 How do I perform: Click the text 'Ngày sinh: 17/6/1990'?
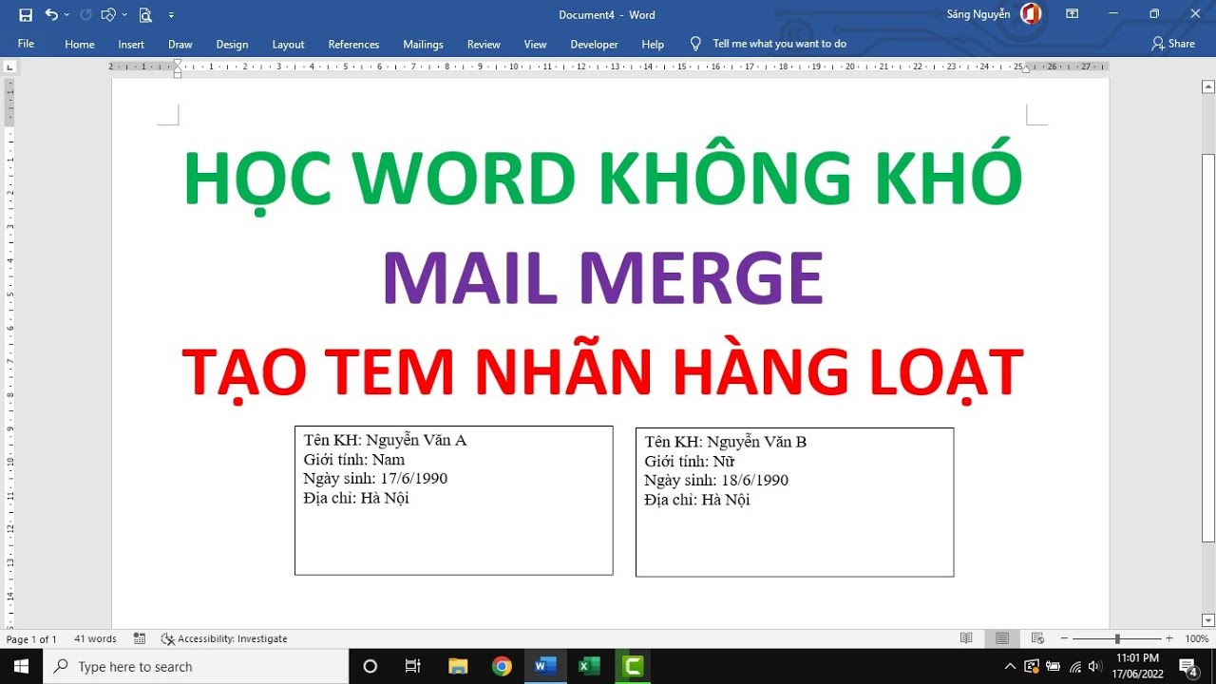pyautogui.click(x=375, y=478)
